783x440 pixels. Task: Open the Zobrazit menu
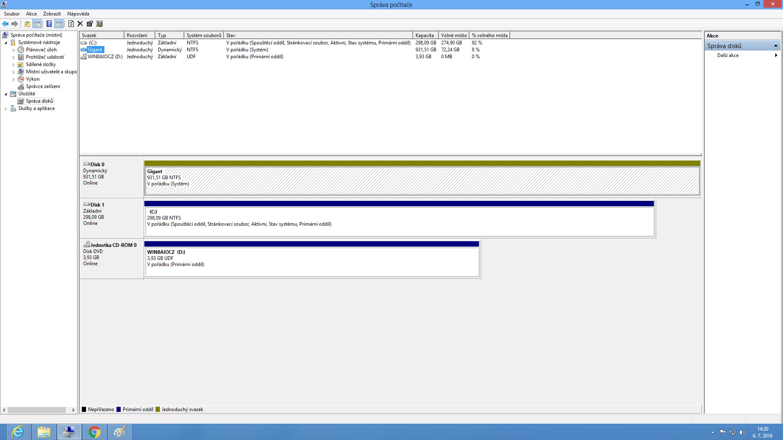tap(52, 14)
